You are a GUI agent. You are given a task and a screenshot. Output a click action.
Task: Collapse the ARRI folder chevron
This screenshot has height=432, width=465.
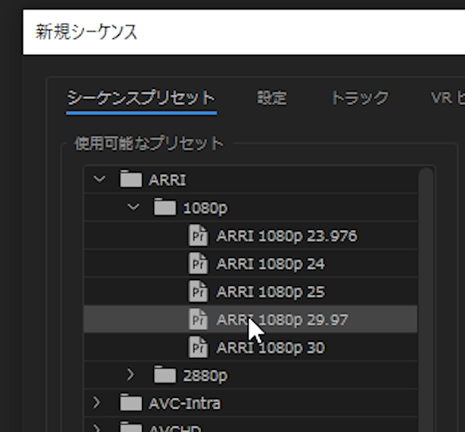(99, 179)
